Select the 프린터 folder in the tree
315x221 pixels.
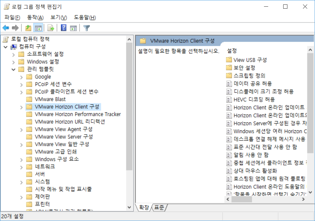pyautogui.click(x=38, y=204)
